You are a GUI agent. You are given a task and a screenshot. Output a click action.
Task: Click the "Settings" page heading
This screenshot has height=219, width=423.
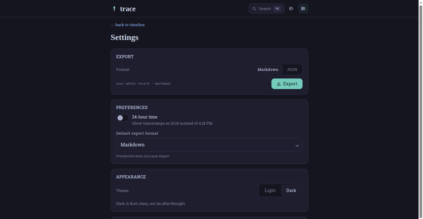(x=125, y=37)
